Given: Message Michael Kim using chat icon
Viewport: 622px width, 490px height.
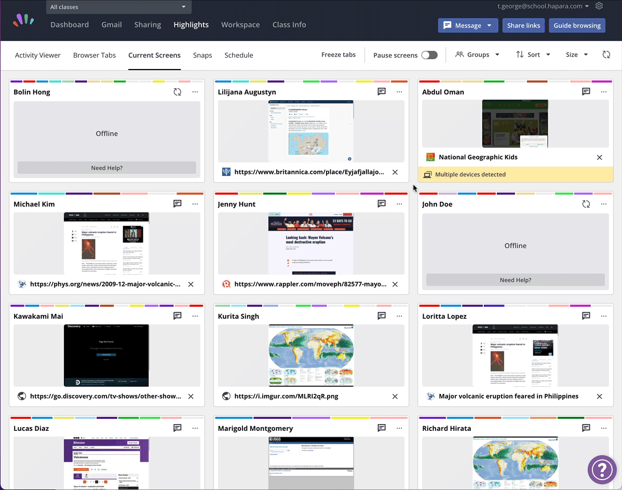Looking at the screenshot, I should coord(178,204).
